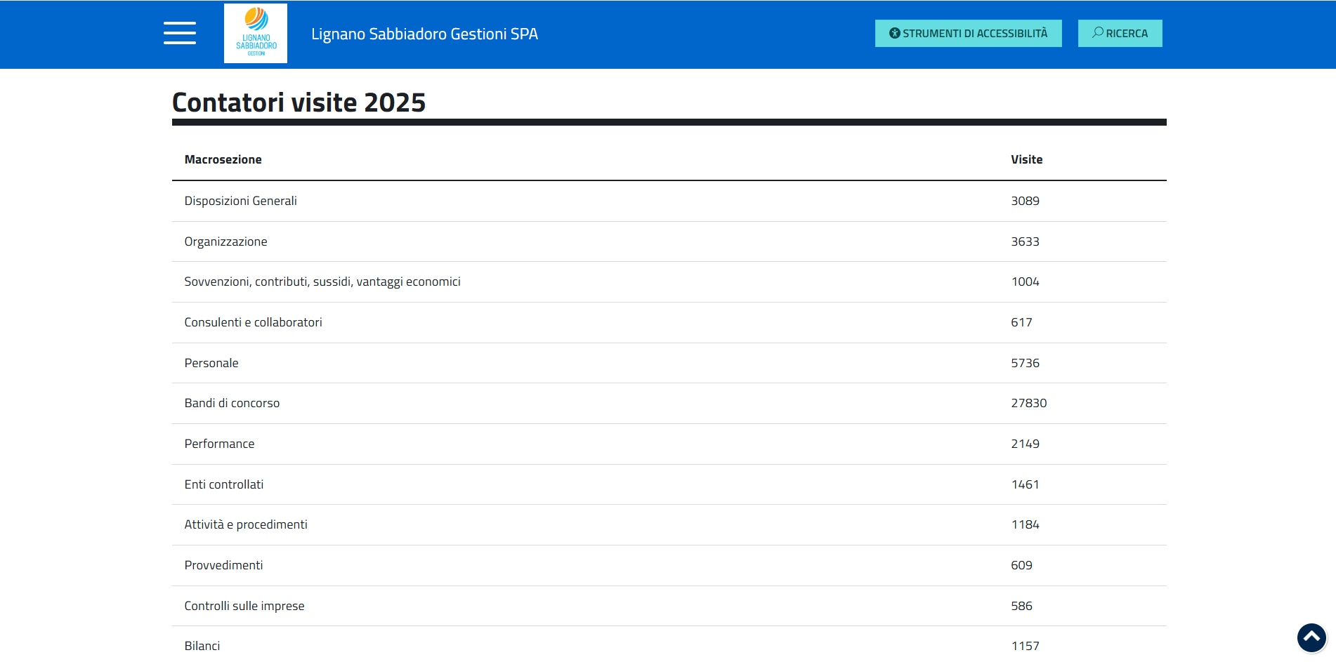The height and width of the screenshot is (662, 1336).
Task: Select the Organizzazione row label
Action: (x=225, y=242)
